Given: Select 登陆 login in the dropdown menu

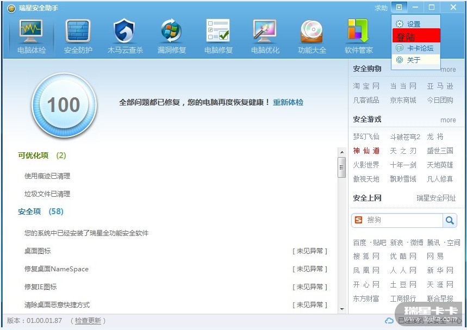Looking at the screenshot, I should [416, 36].
